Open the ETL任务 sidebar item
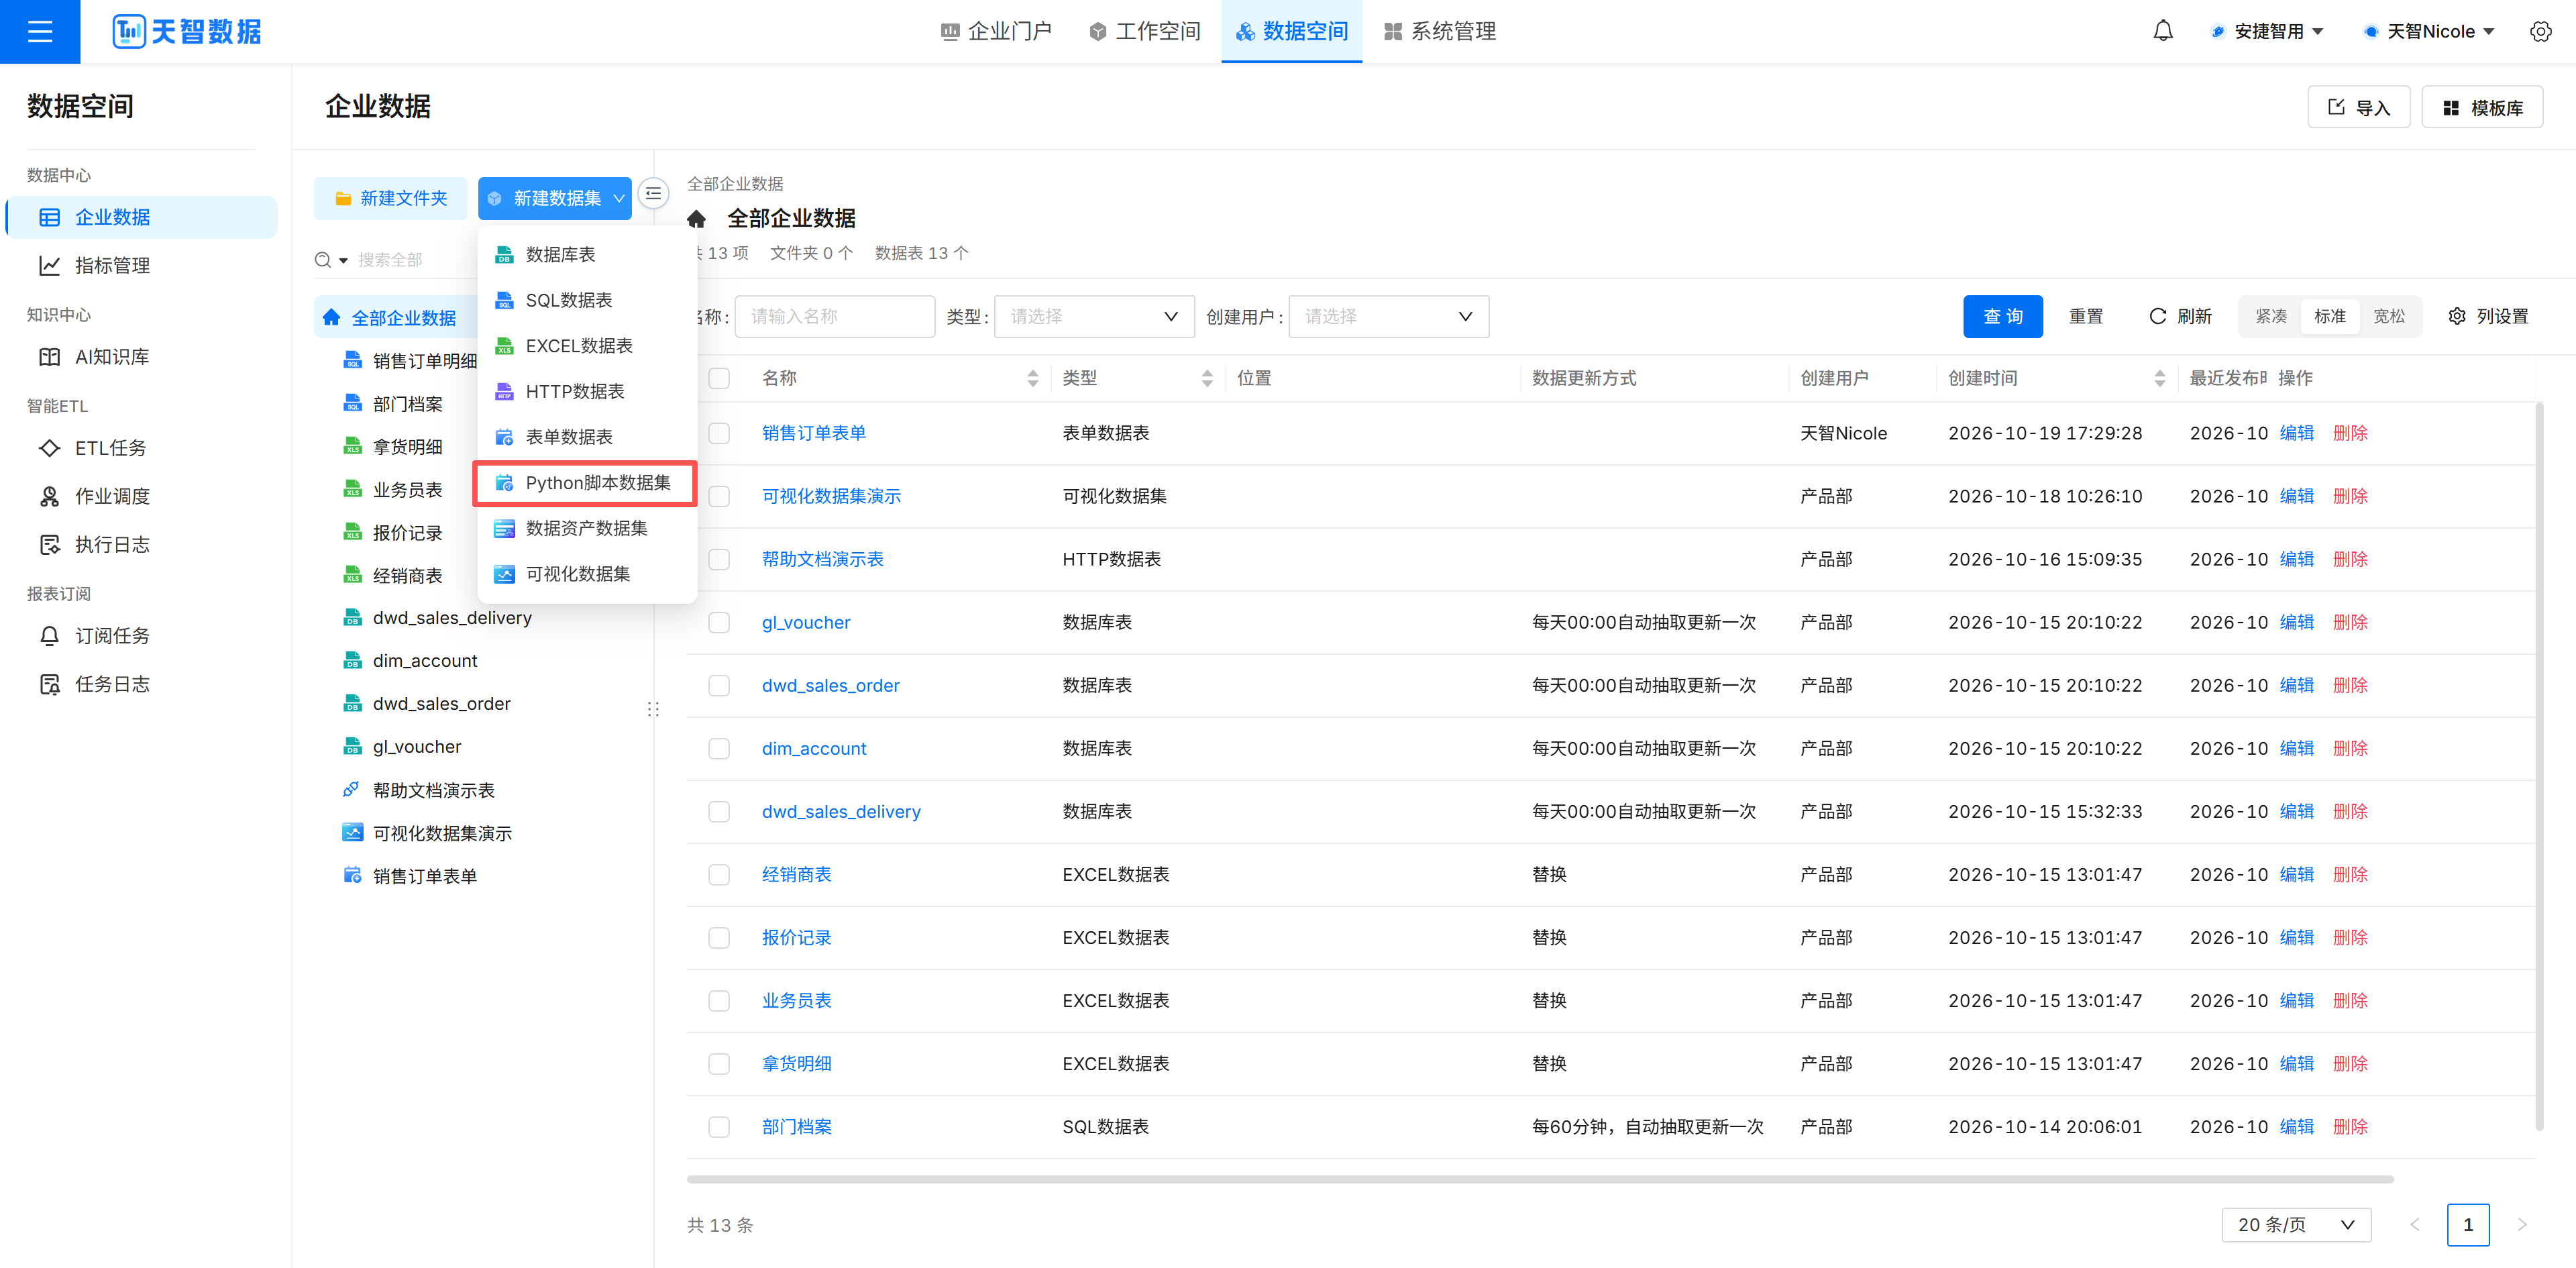The height and width of the screenshot is (1268, 2576). pos(142,448)
